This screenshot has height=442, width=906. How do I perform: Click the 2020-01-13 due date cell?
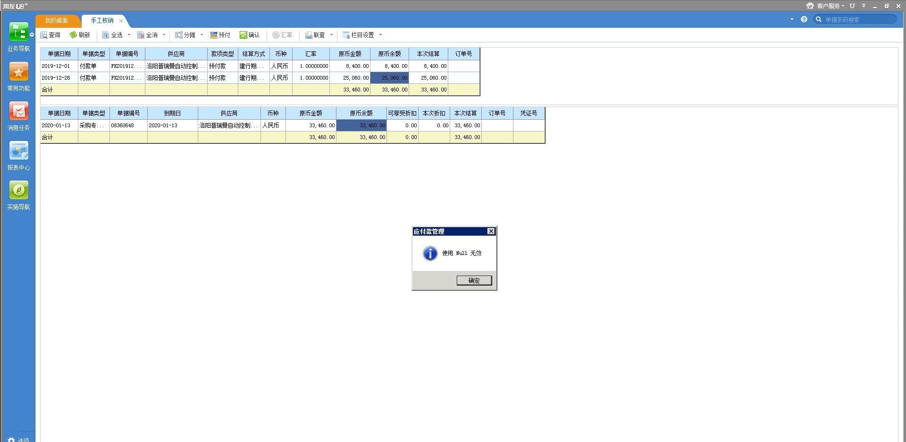click(x=173, y=125)
